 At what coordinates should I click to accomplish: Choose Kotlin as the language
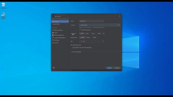pyautogui.click(x=87, y=33)
